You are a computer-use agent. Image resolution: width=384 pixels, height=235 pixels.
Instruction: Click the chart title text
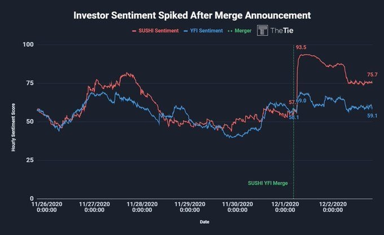tap(192, 15)
